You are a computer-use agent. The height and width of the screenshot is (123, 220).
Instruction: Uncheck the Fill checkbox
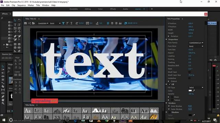pyautogui.click(x=169, y=84)
